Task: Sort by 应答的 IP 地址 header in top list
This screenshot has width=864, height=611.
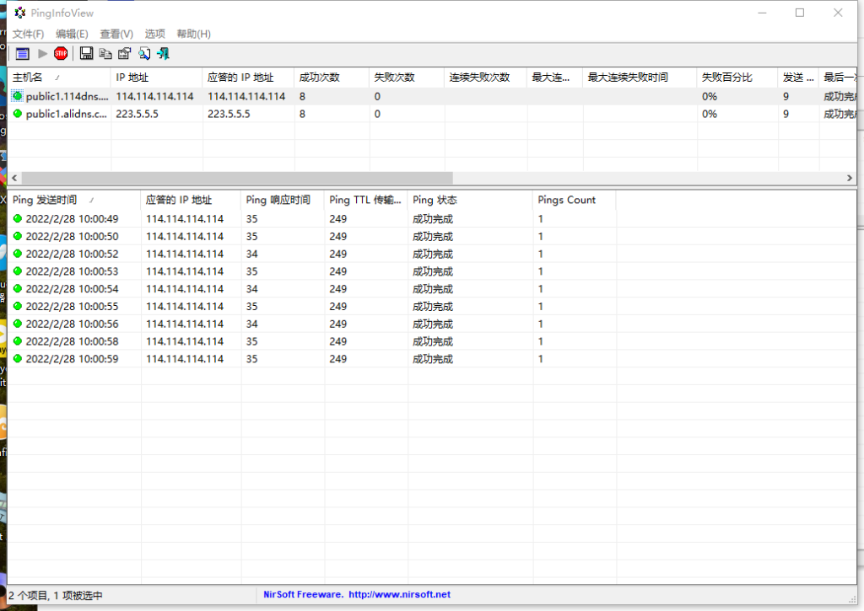Action: pyautogui.click(x=249, y=78)
